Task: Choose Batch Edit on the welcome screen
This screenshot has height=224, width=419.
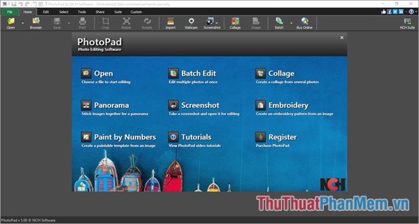Action: [x=193, y=76]
